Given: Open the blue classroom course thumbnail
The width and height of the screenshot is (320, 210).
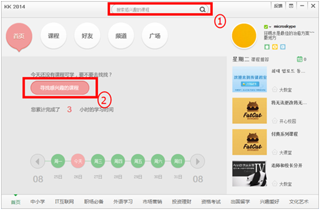Looking at the screenshot, I should pyautogui.click(x=250, y=79).
